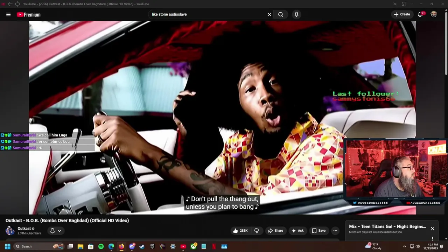Ask about this video
Image resolution: width=448 pixels, height=252 pixels.
point(297,231)
